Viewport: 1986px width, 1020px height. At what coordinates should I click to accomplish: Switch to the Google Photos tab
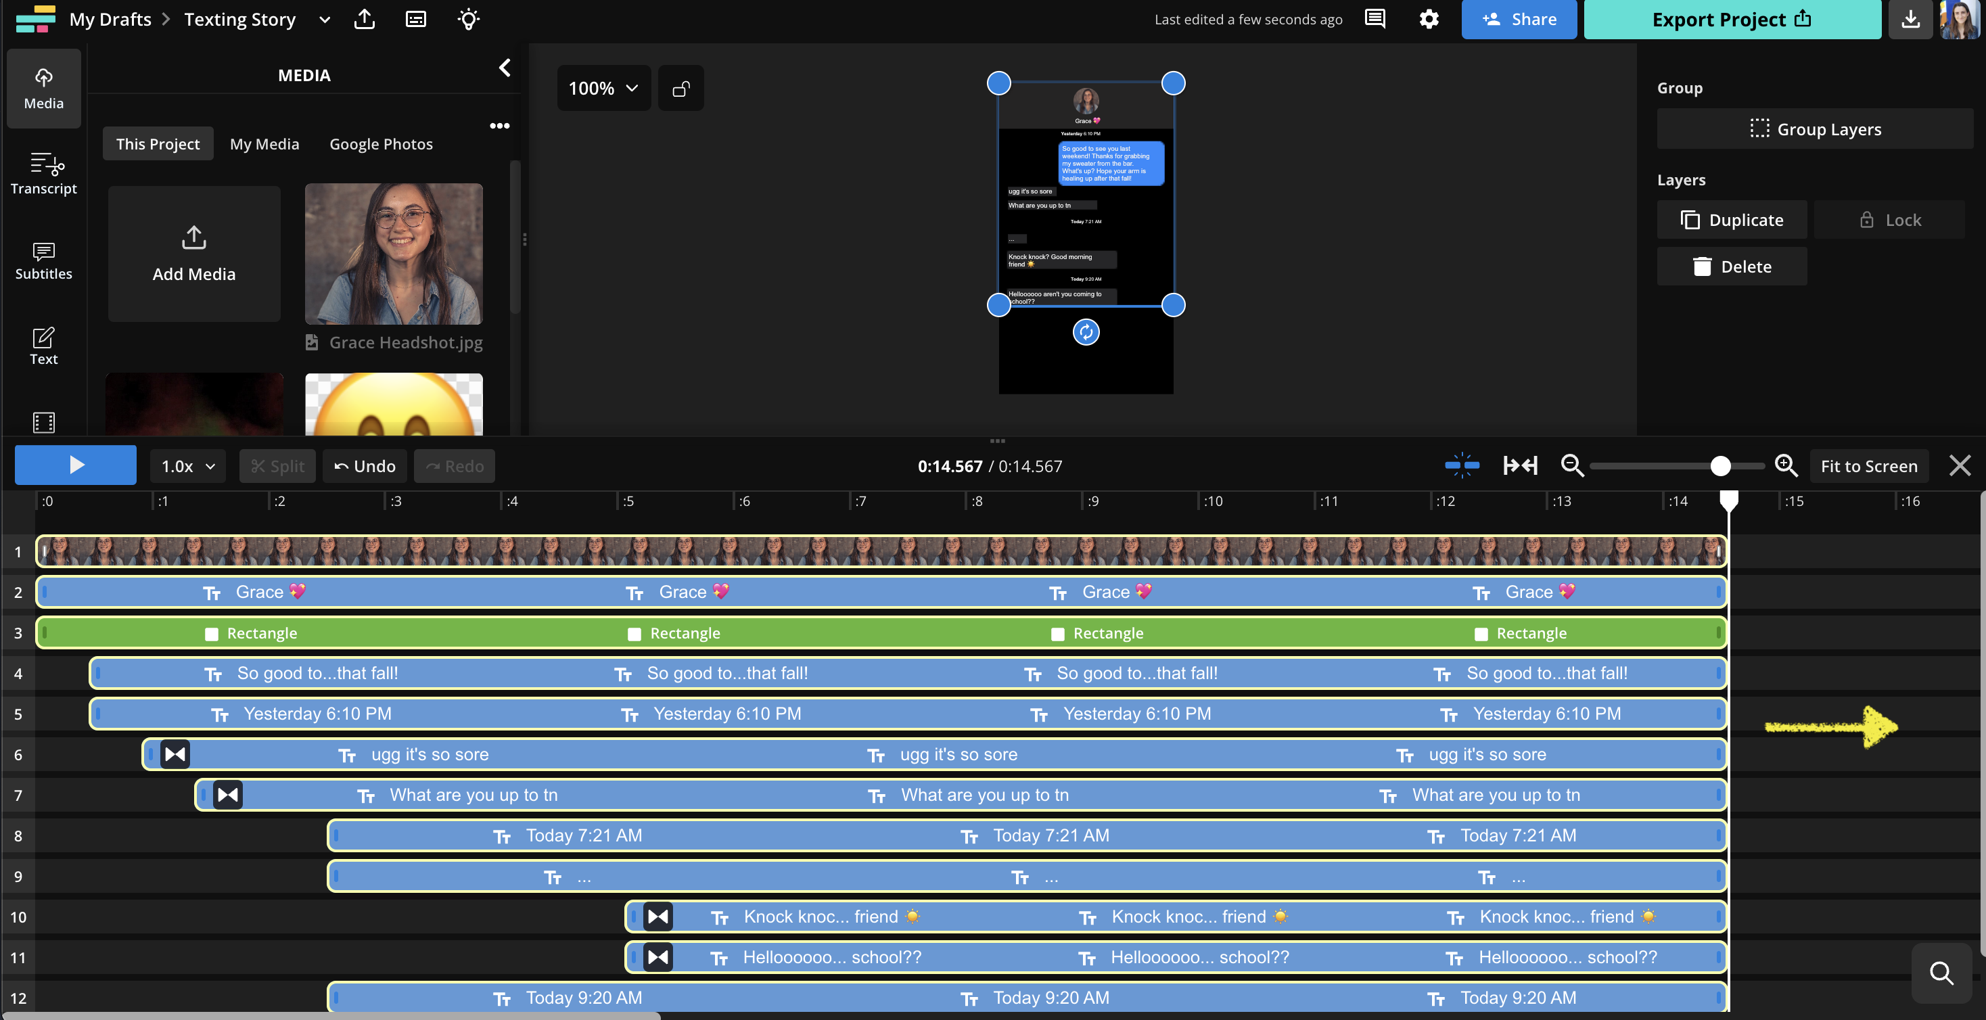point(381,143)
